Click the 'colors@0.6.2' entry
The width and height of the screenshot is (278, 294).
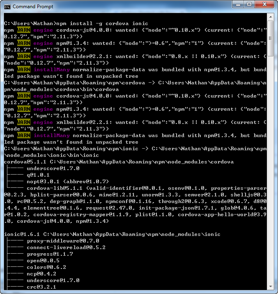[46, 267]
